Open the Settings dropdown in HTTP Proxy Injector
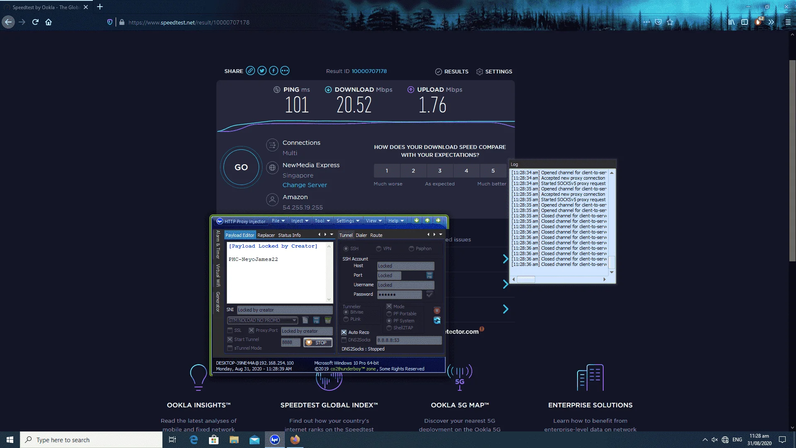The image size is (796, 448). [347, 221]
